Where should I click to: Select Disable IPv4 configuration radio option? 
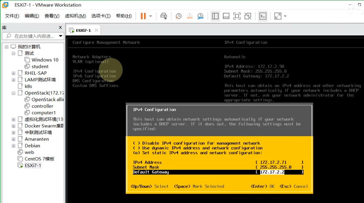pos(197,143)
